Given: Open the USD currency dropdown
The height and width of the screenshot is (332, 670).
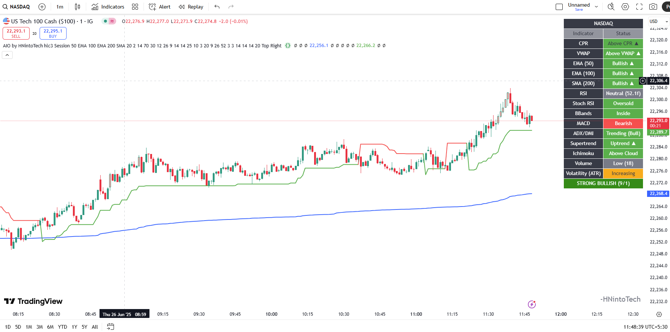Looking at the screenshot, I should pyautogui.click(x=659, y=21).
